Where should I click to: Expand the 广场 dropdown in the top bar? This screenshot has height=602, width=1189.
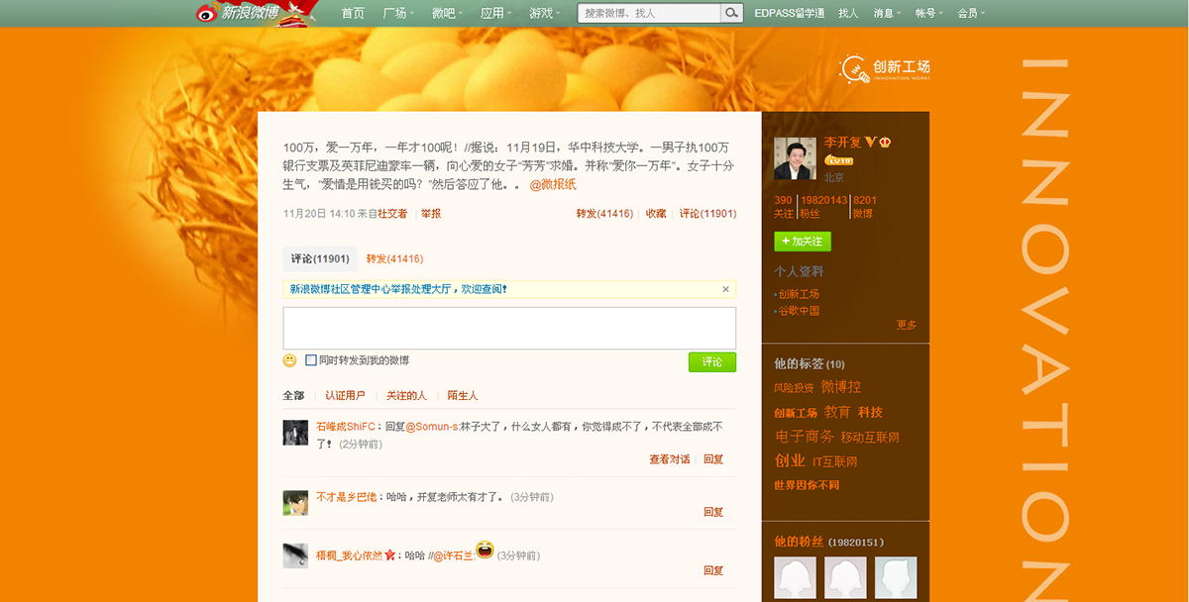(397, 13)
